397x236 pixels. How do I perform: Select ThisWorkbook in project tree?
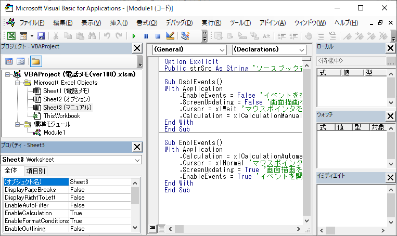(62, 116)
